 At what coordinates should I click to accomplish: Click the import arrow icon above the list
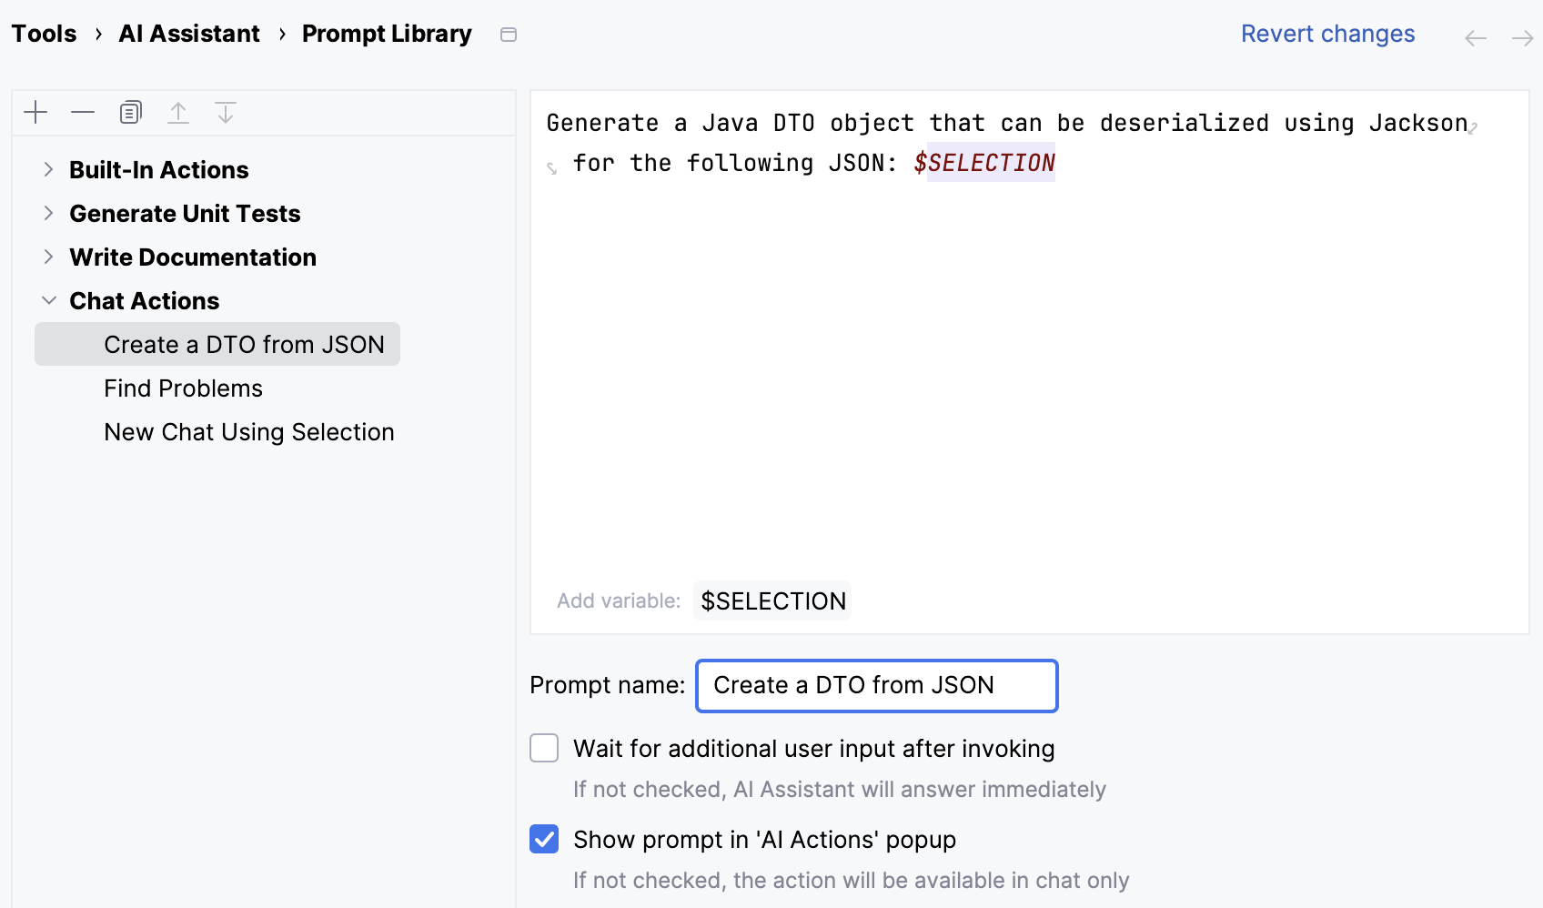pos(225,112)
